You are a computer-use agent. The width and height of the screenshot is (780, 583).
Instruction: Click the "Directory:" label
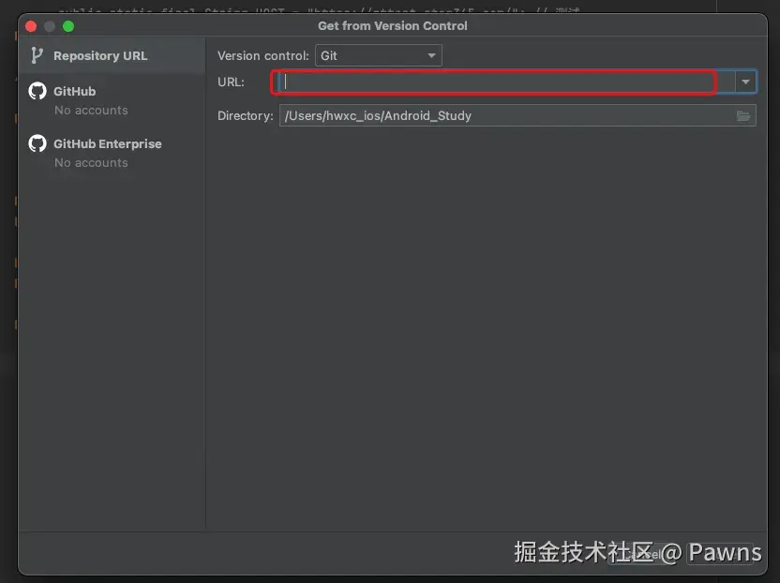[246, 116]
